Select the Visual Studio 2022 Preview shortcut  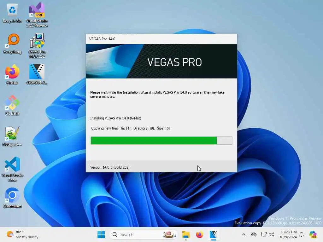pos(37,15)
